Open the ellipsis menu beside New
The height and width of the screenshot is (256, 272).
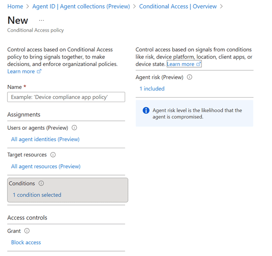[x=41, y=21]
